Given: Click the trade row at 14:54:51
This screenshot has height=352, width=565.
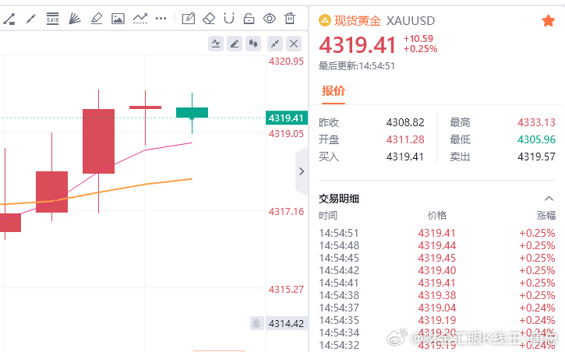Looking at the screenshot, I should (x=436, y=233).
